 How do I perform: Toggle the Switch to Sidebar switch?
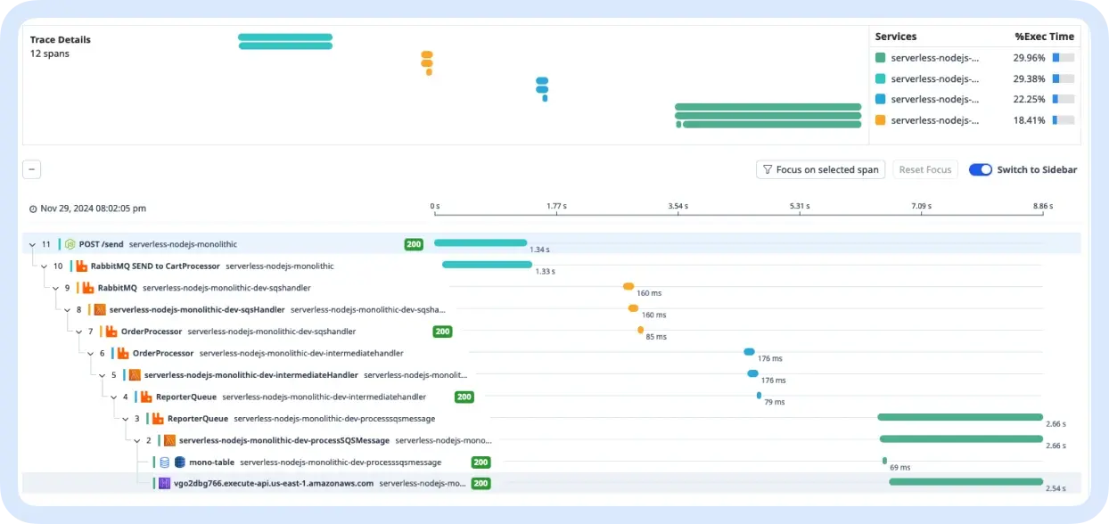tap(981, 170)
